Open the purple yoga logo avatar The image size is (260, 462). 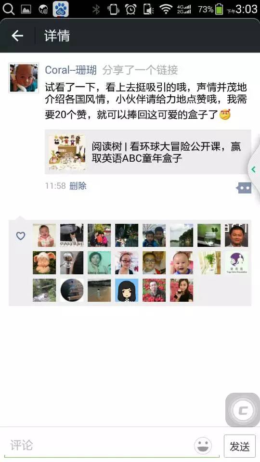[236, 263]
